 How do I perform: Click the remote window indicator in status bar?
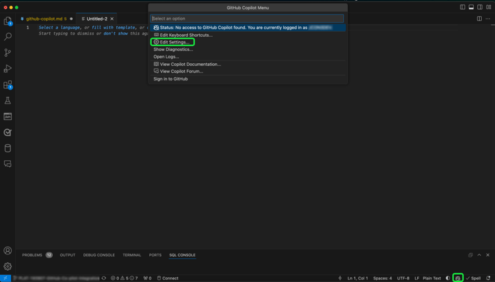(x=5, y=278)
